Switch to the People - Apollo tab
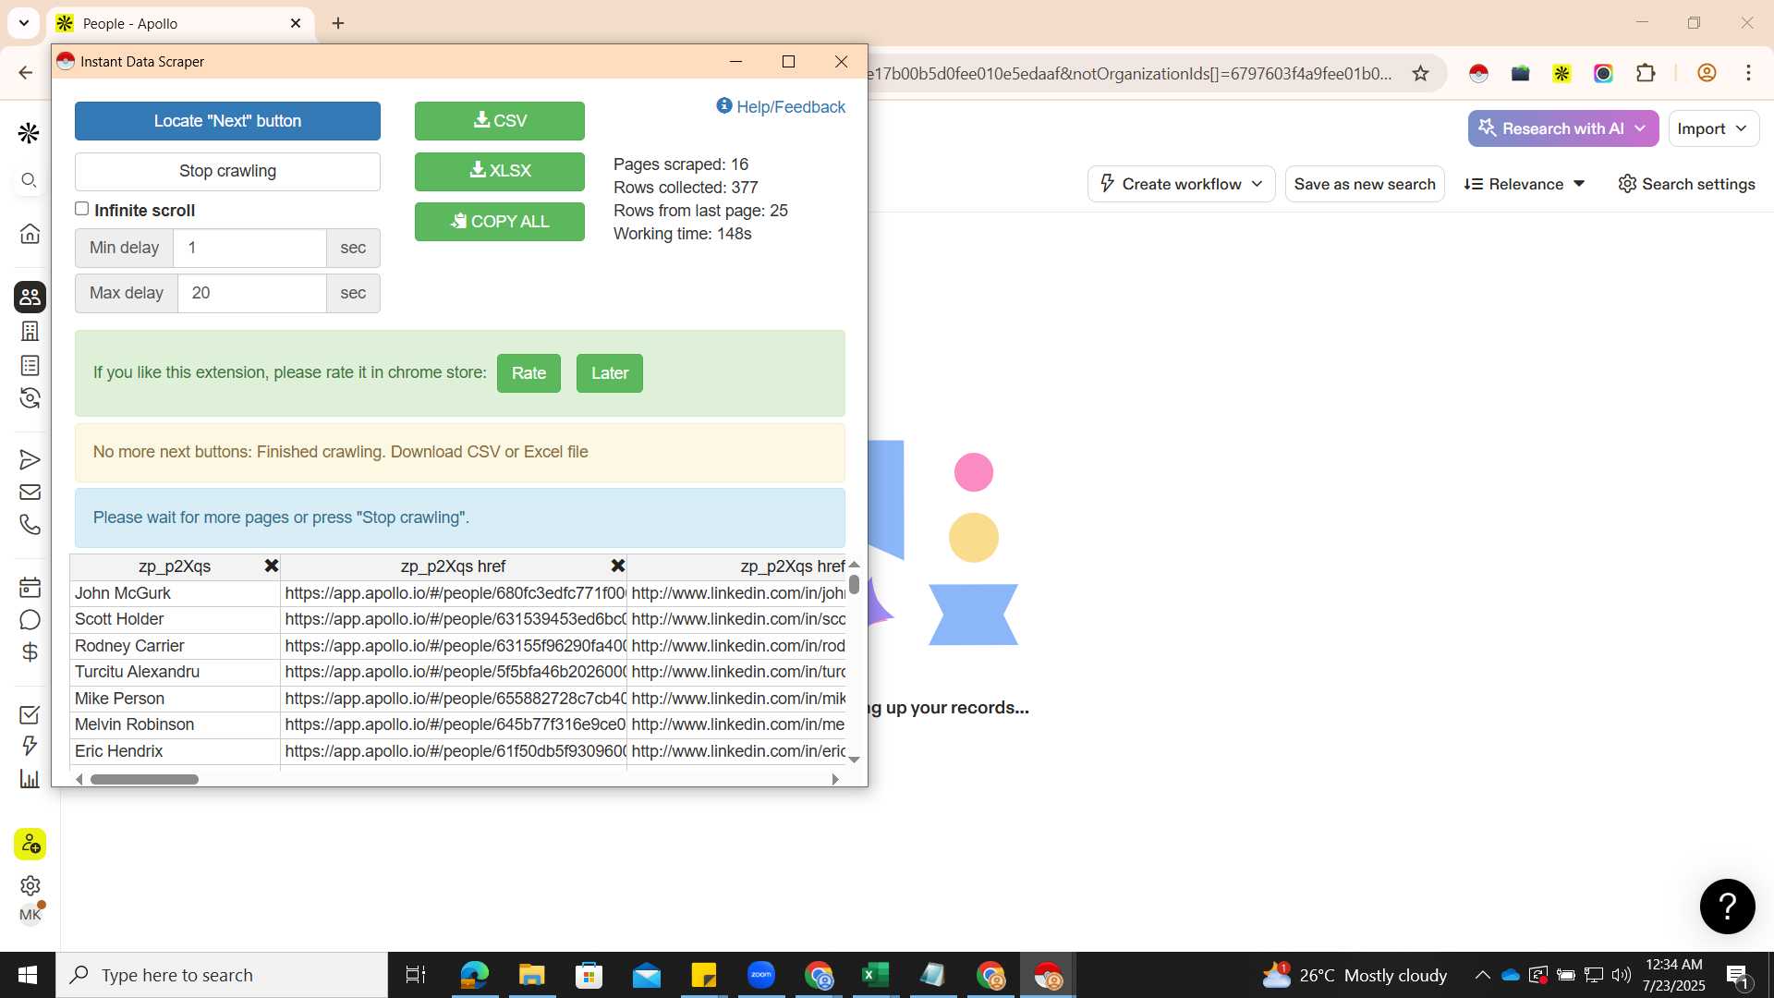Viewport: 1774px width, 998px height. point(180,24)
